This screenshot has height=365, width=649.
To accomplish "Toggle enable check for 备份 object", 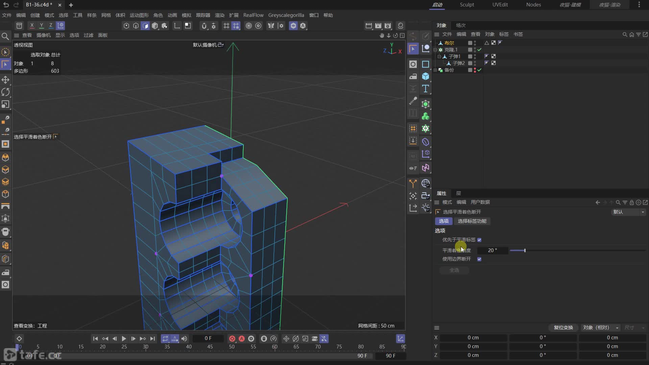I will pos(479,70).
